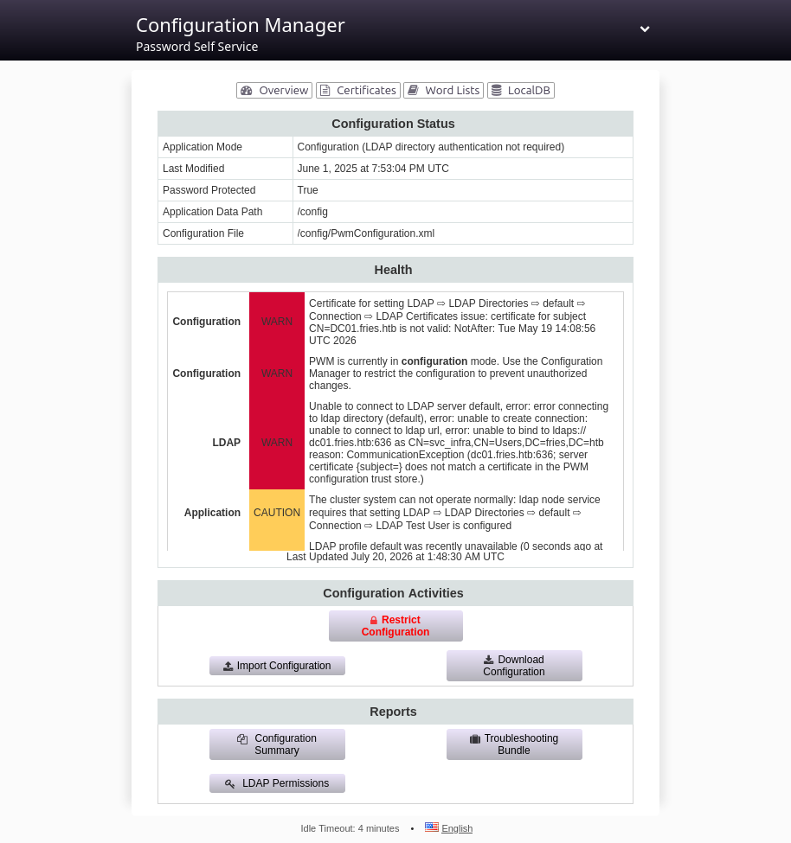The width and height of the screenshot is (791, 843).
Task: Expand the header chevron dropdown menu
Action: point(645,29)
